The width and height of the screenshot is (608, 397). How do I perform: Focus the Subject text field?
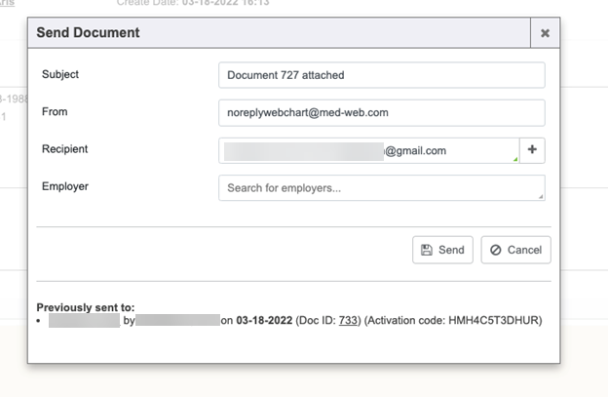coord(381,75)
